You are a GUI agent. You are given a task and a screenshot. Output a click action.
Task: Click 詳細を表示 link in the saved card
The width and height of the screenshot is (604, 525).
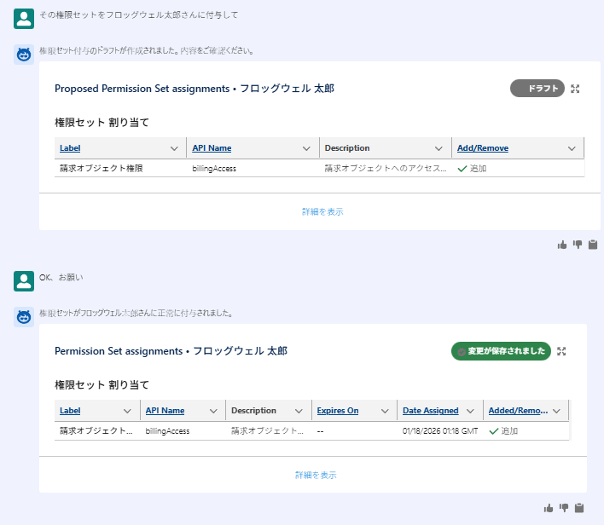click(316, 475)
